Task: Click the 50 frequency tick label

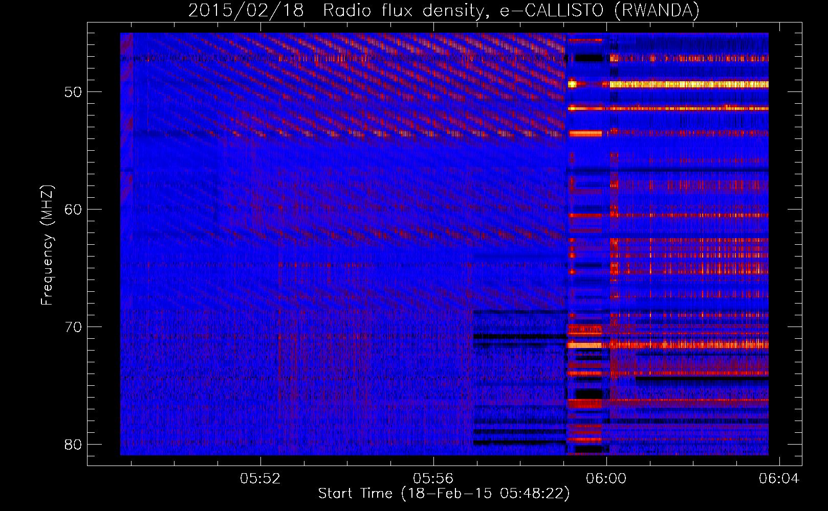Action: click(x=73, y=92)
